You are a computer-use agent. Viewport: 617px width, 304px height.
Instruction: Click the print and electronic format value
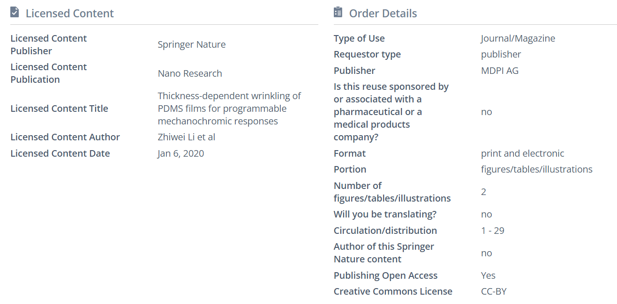click(522, 153)
